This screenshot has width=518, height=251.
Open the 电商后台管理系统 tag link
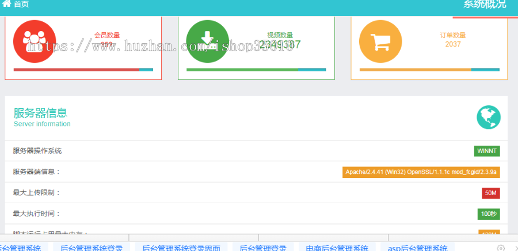[337, 248]
